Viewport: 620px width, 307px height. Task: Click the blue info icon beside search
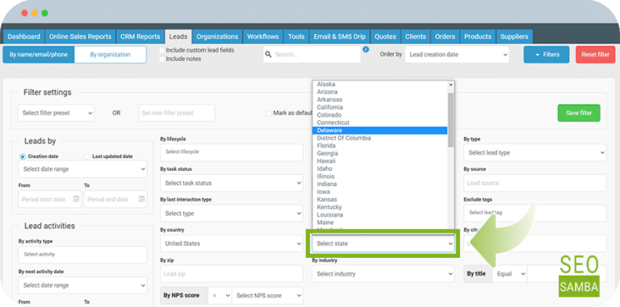366,50
